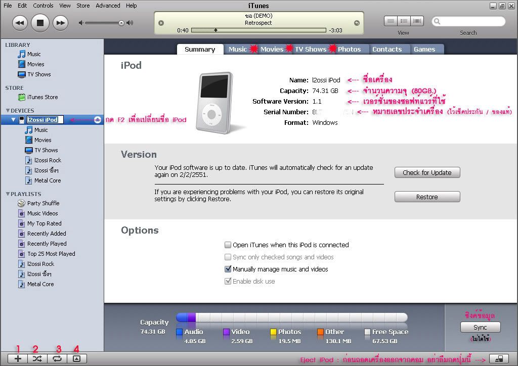Click the magnifier icon in search box
The image size is (518, 366).
click(x=437, y=21)
